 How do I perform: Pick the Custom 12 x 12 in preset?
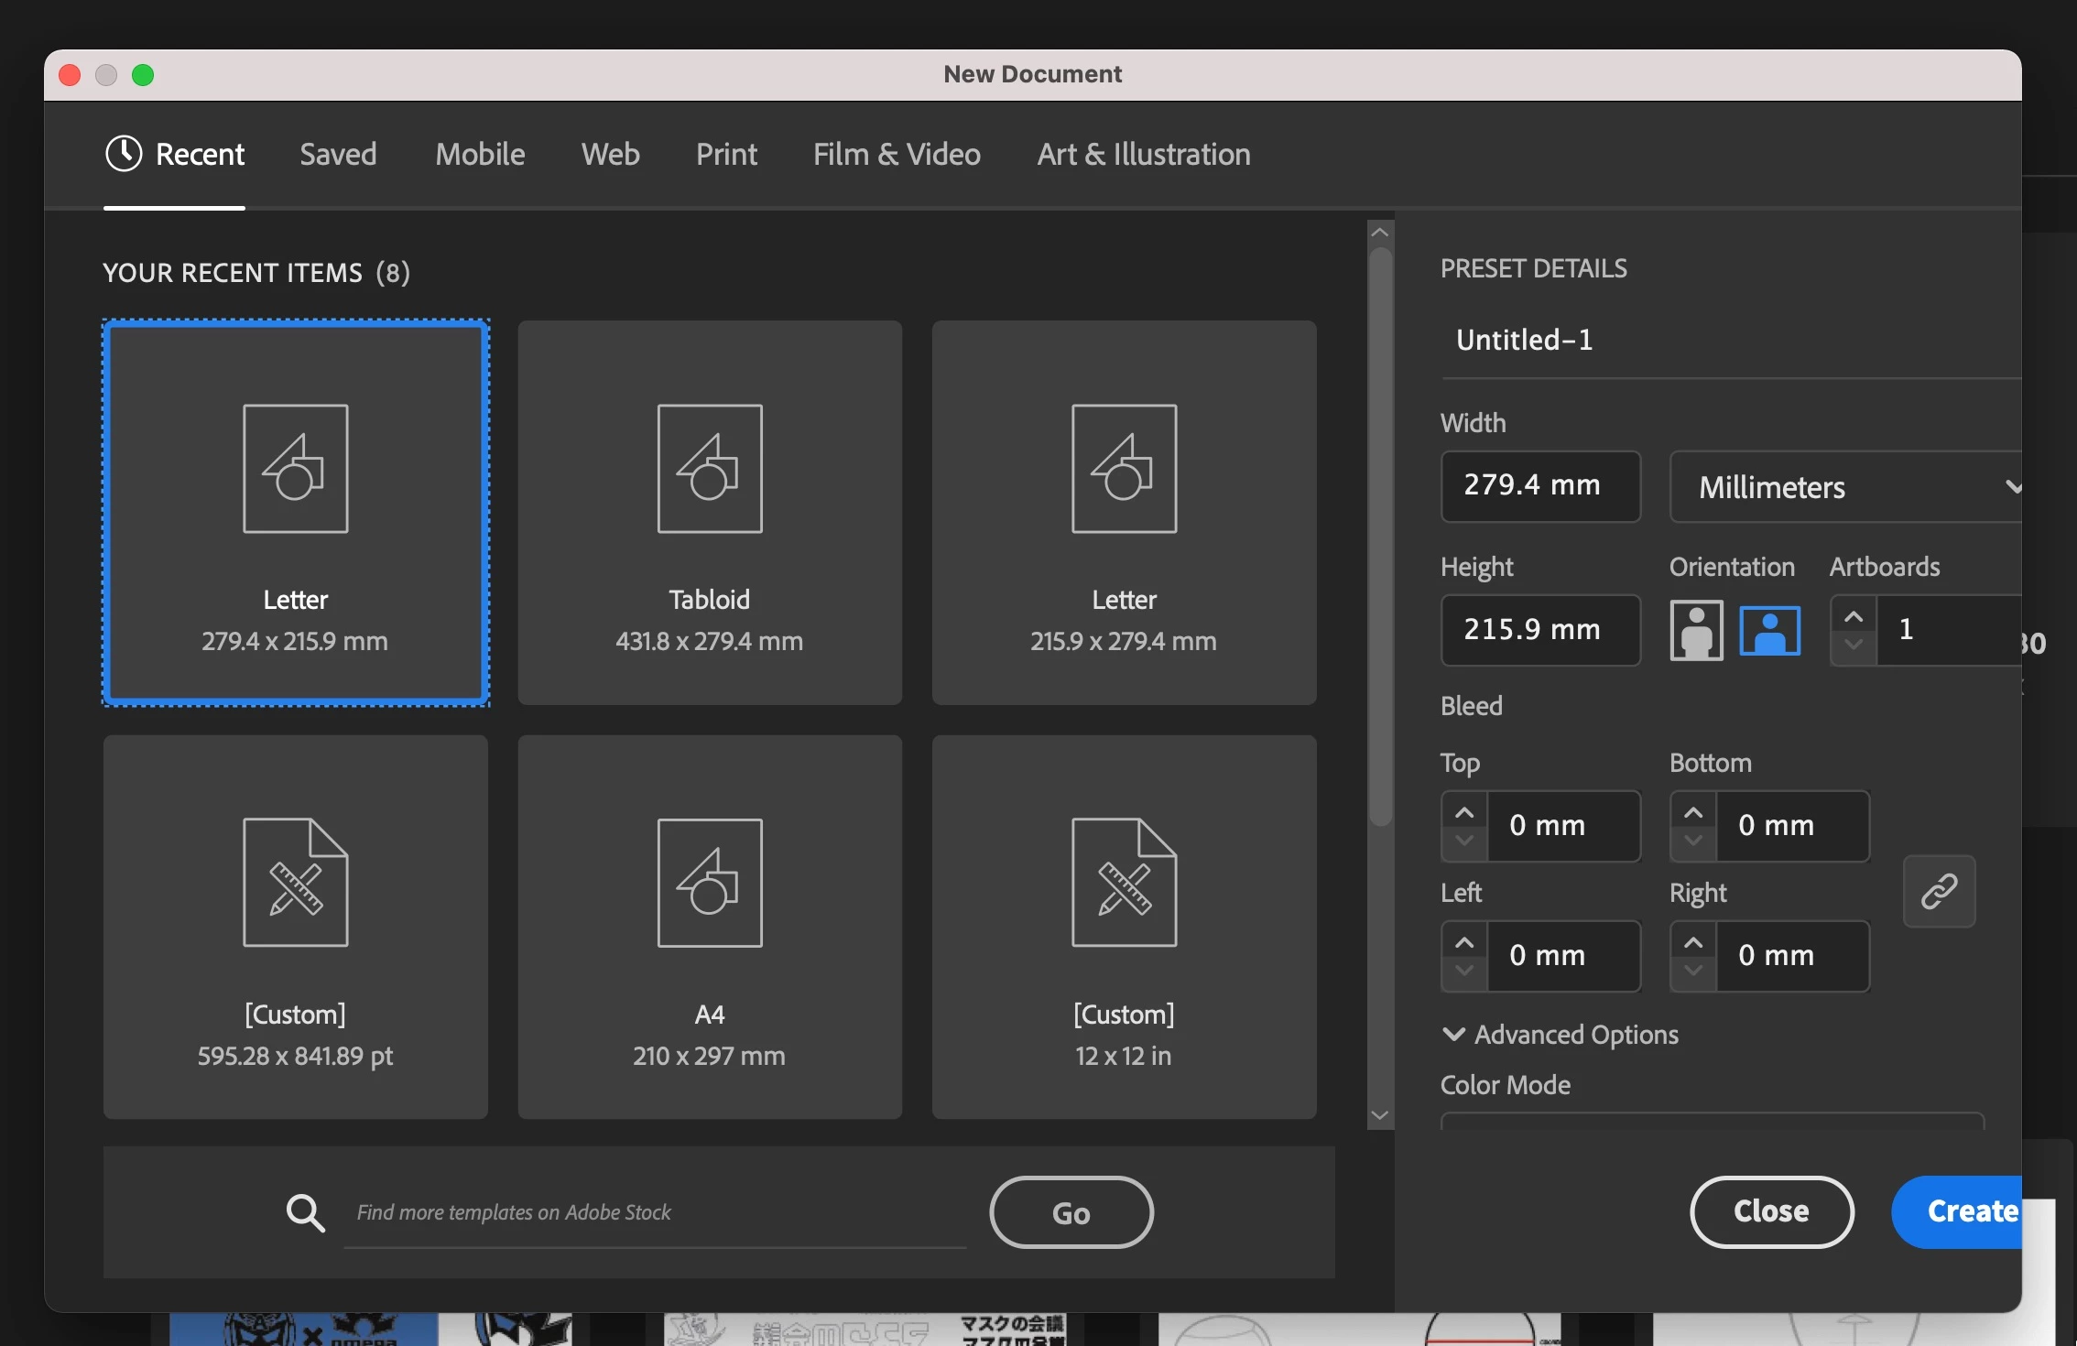click(1124, 927)
